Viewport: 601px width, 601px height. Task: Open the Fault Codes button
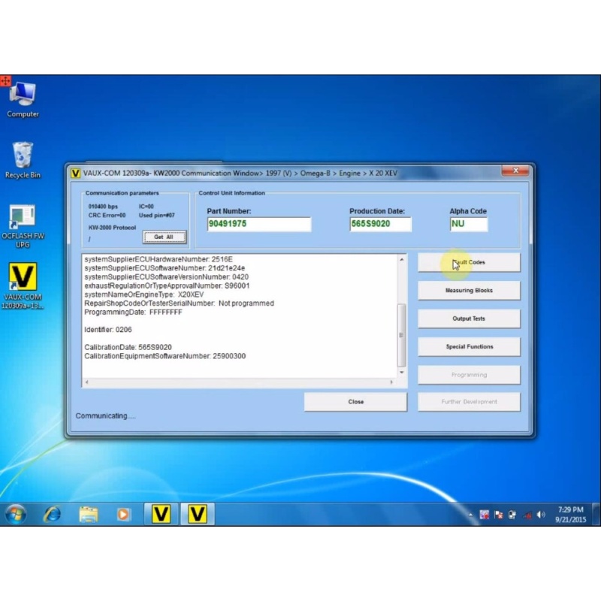coord(469,262)
